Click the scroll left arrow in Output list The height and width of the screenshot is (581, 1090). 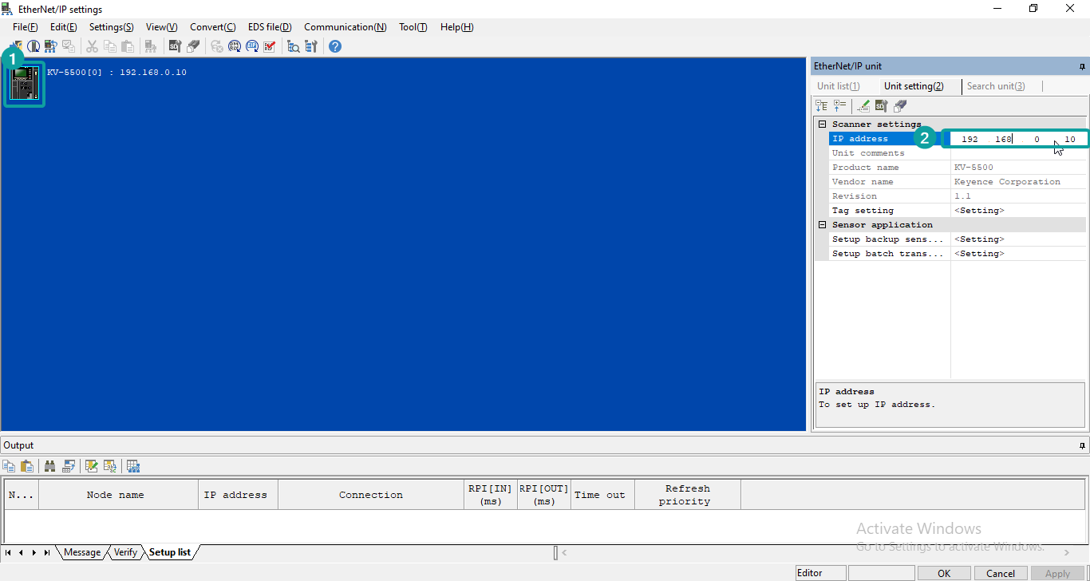[564, 552]
